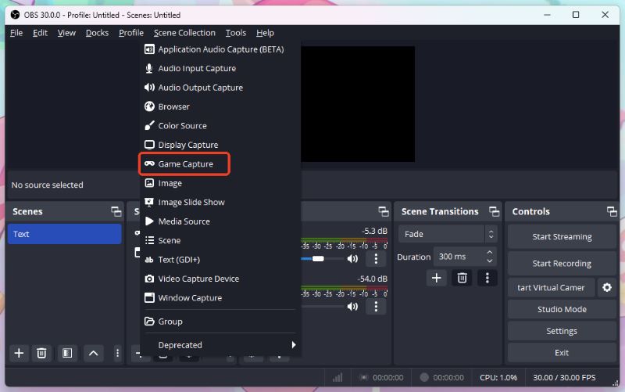625x392 pixels.
Task: Add a configurable transition with plus
Action: (x=437, y=278)
